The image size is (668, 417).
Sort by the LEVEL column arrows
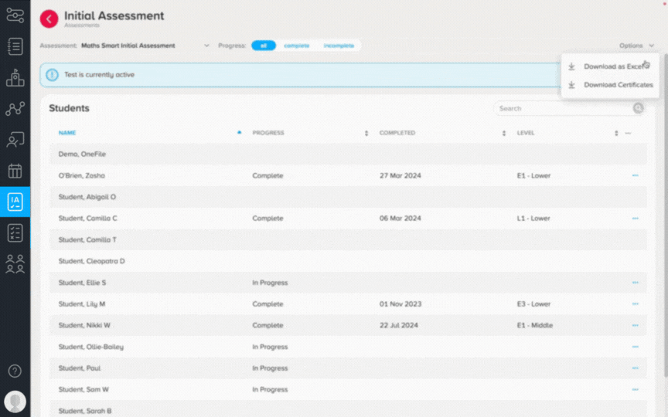(616, 133)
